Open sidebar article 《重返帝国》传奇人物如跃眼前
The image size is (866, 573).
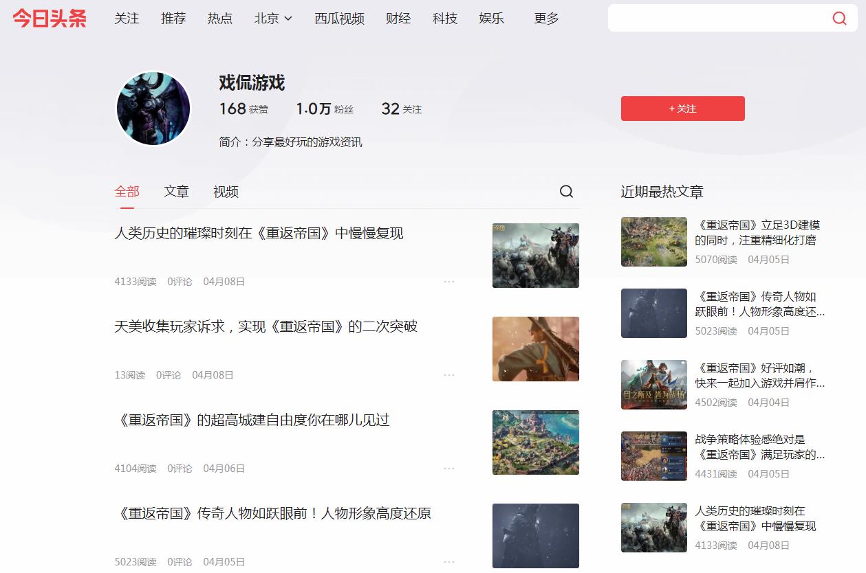(x=760, y=304)
